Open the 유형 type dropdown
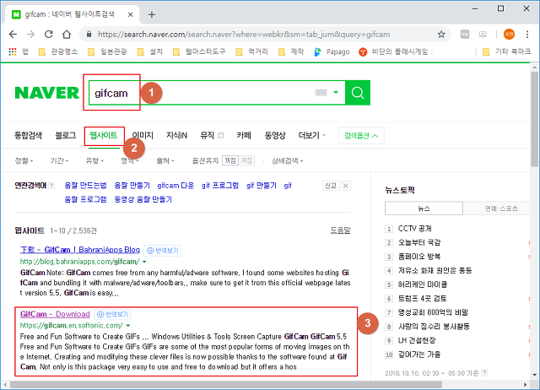This screenshot has height=390, width=540. [94, 160]
